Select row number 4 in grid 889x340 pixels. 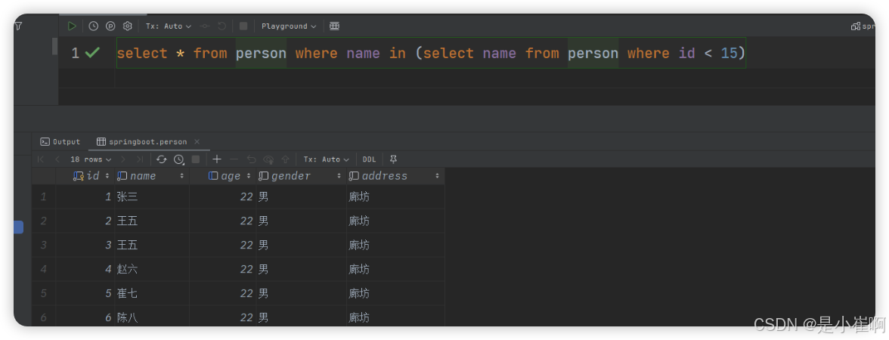(44, 269)
